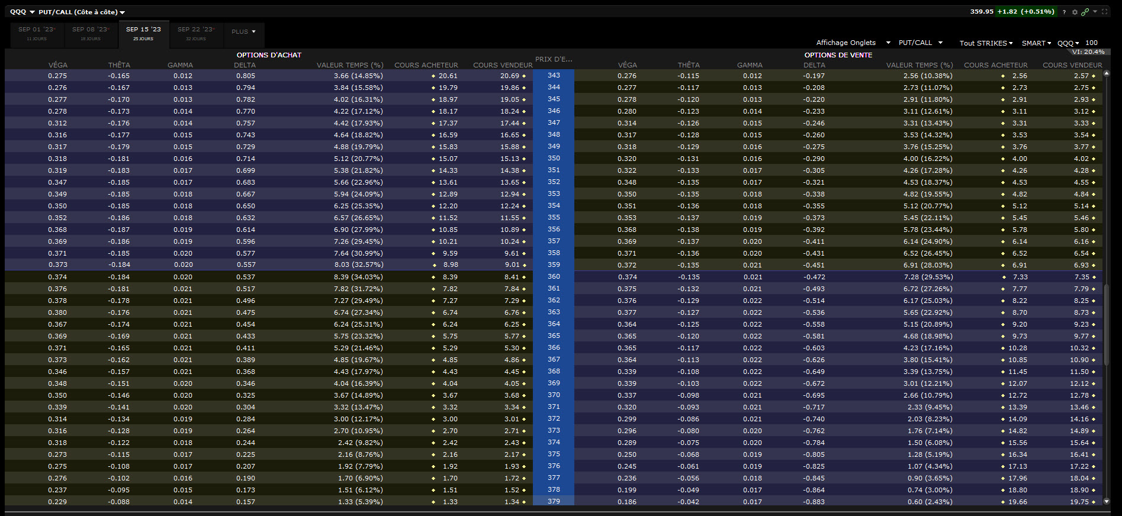This screenshot has width=1122, height=516.
Task: Click the VI: 20.4% indicator
Action: pos(1088,51)
